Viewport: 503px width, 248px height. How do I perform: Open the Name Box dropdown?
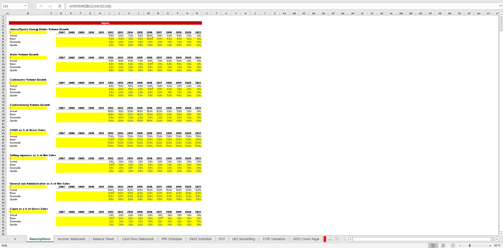[x=25, y=6]
